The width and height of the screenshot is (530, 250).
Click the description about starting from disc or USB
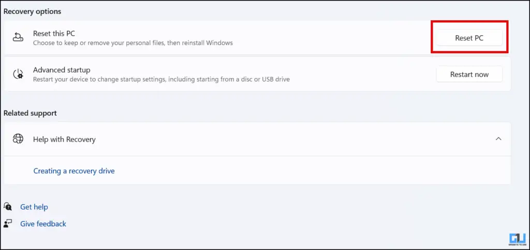point(161,79)
